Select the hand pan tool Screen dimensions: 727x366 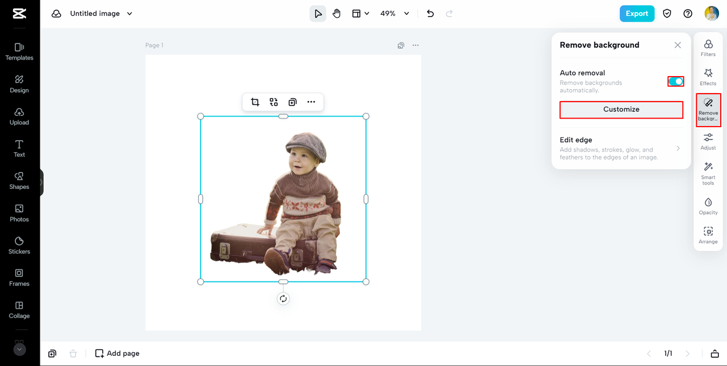337,14
